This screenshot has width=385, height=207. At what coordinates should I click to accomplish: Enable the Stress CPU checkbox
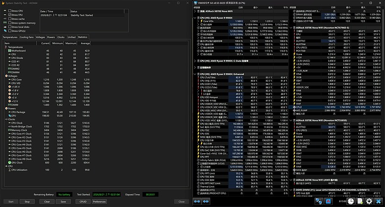(10, 11)
